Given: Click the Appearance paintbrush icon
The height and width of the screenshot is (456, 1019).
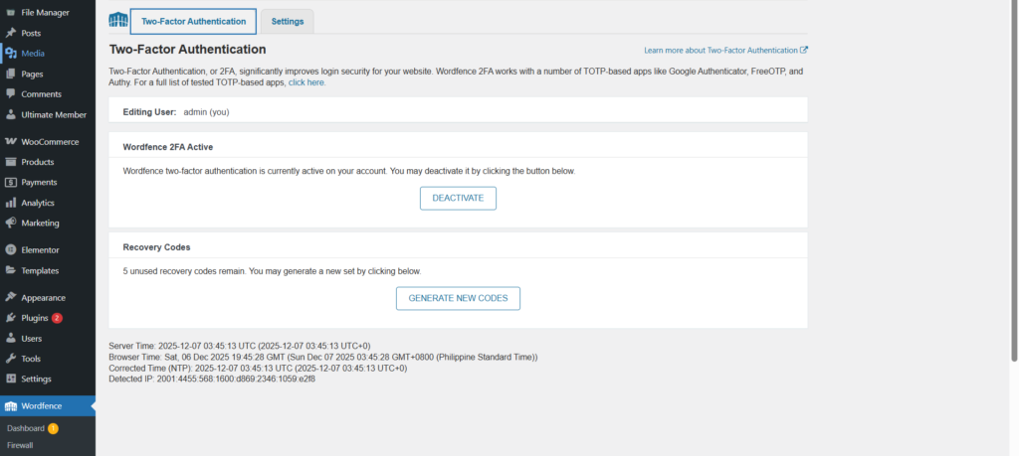Looking at the screenshot, I should coord(10,297).
